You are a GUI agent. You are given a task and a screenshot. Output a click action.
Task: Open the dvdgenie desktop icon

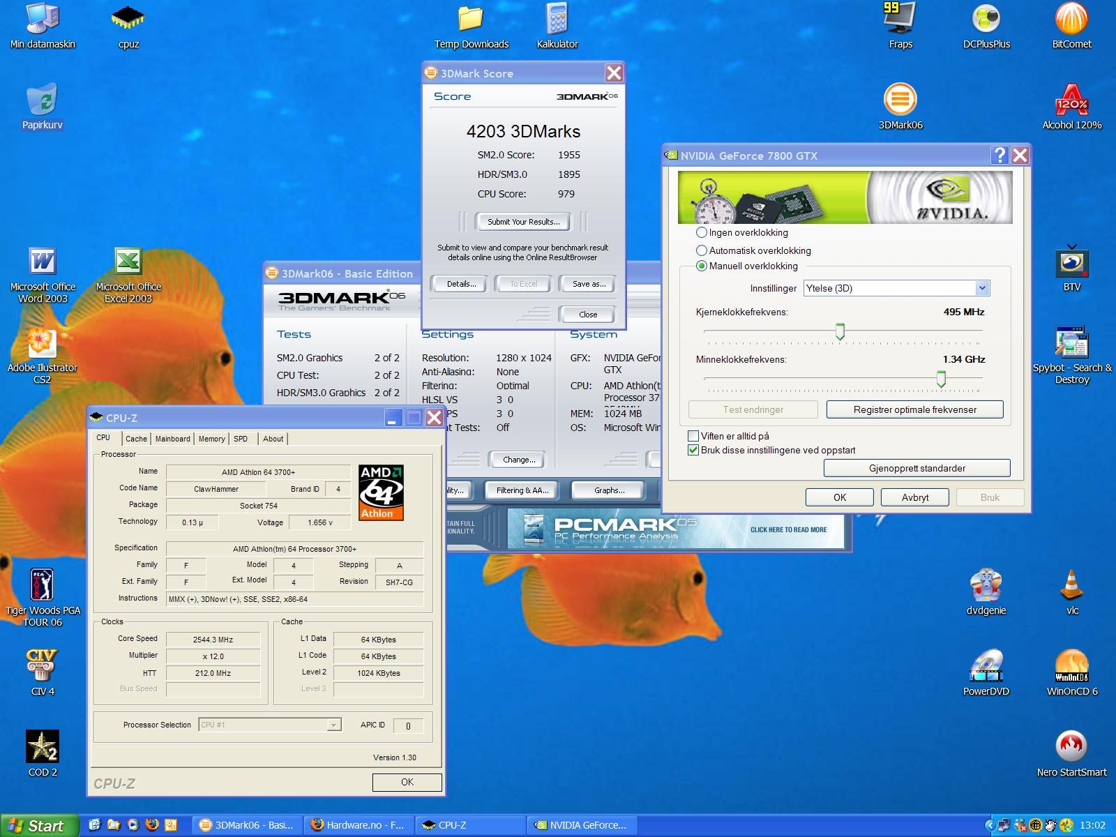986,592
